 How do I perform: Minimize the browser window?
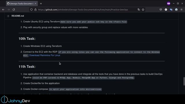pos(173,3)
